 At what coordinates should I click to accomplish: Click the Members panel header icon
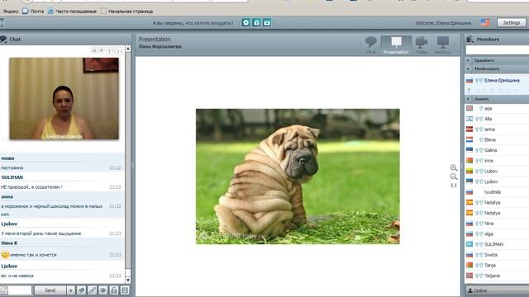coord(469,40)
